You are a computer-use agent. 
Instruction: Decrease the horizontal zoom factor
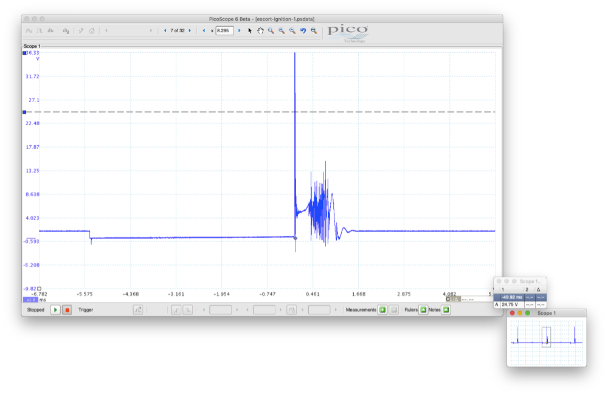pyautogui.click(x=204, y=30)
